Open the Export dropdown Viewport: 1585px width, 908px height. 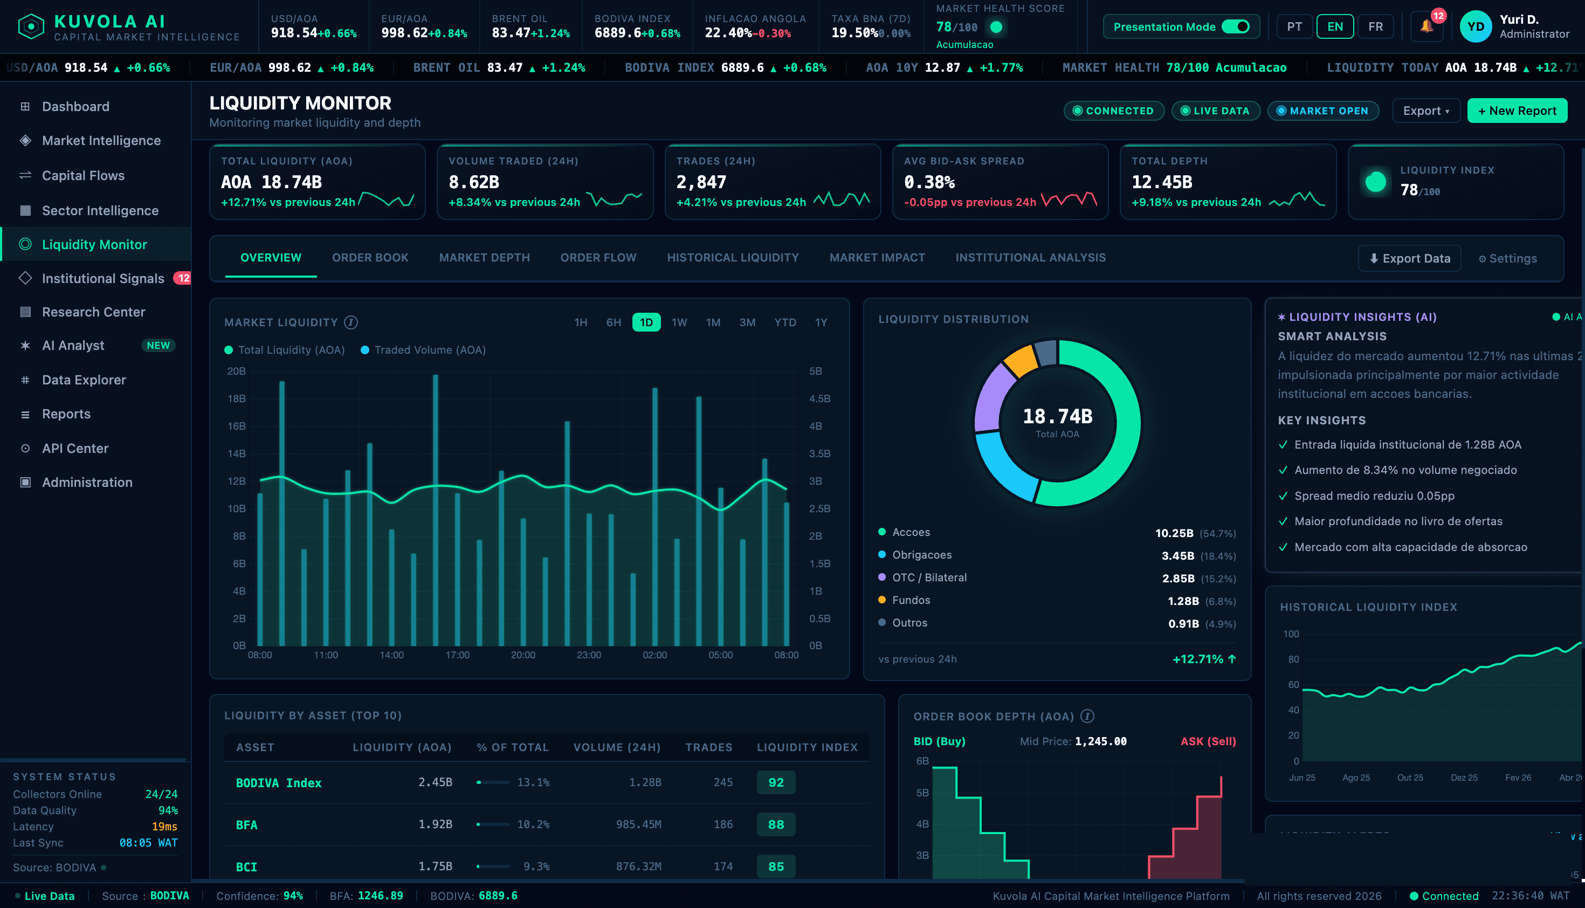1425,111
